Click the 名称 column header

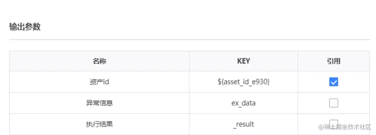tap(99, 61)
